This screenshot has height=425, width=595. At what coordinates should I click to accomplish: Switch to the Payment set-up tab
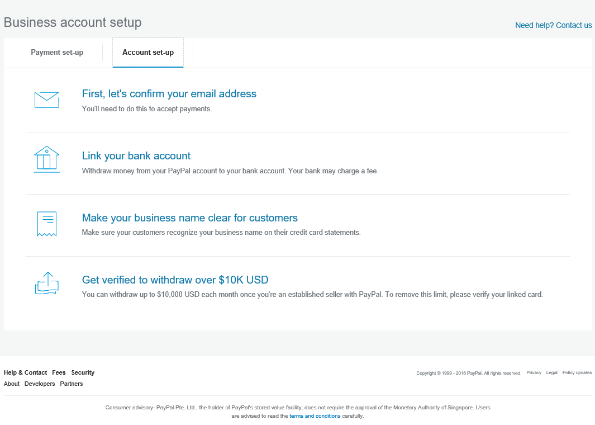click(x=57, y=53)
